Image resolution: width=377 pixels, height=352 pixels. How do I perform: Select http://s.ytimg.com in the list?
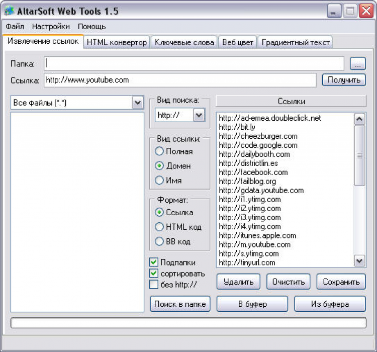point(249,253)
